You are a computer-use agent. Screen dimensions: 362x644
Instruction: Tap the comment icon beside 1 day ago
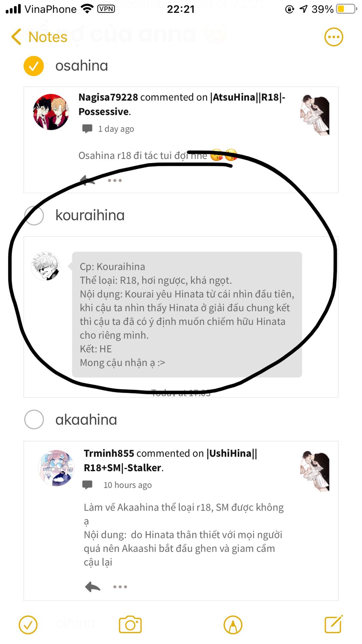[x=87, y=129]
